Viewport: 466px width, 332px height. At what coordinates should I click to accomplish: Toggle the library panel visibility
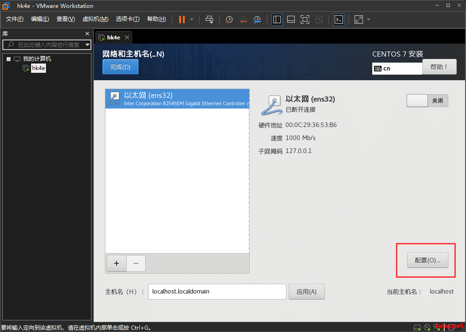coord(277,19)
